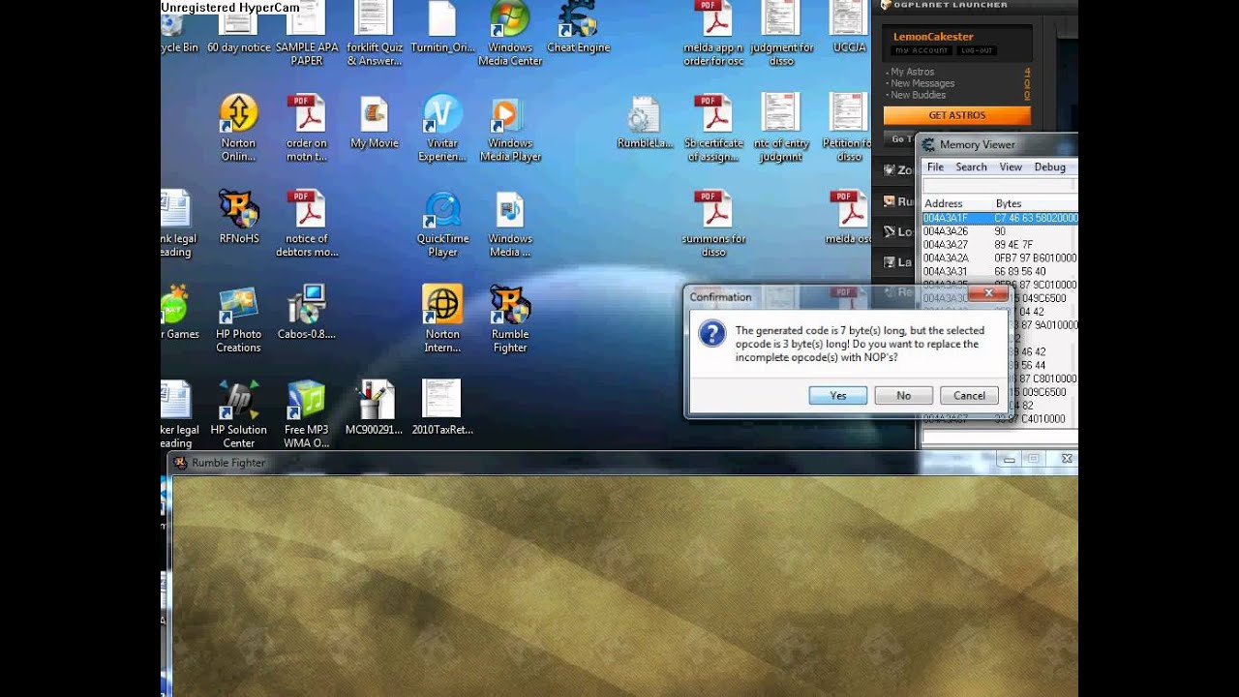
Task: Open the File menu in Memory Viewer
Action: click(935, 167)
